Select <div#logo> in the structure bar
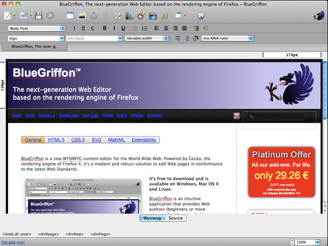The height and width of the screenshot is (246, 328). point(101,234)
